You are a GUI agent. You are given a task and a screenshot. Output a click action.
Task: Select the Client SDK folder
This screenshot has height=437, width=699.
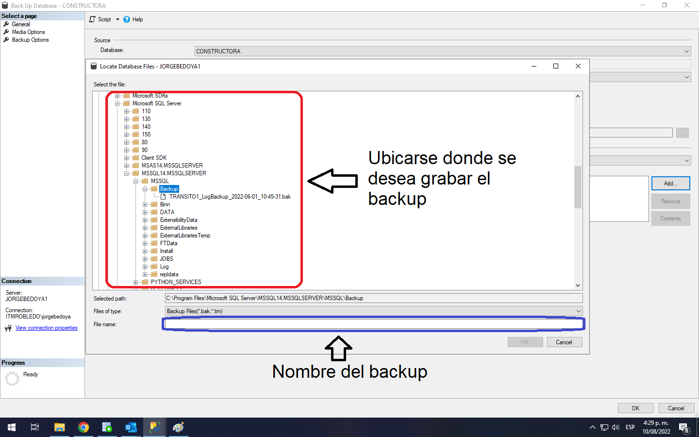pyautogui.click(x=154, y=158)
